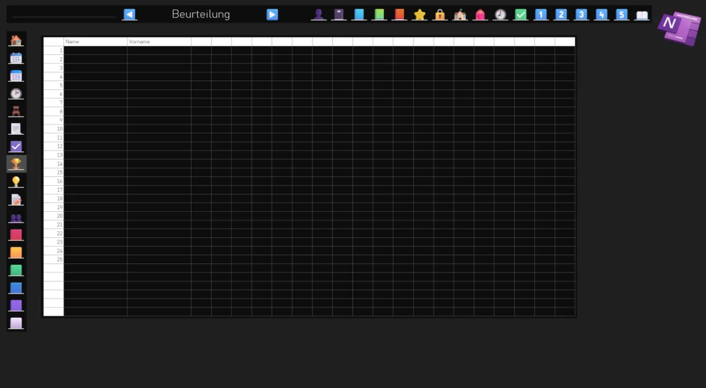Select the purple checkbox icon in the sidebar
This screenshot has width=706, height=388.
(x=17, y=146)
